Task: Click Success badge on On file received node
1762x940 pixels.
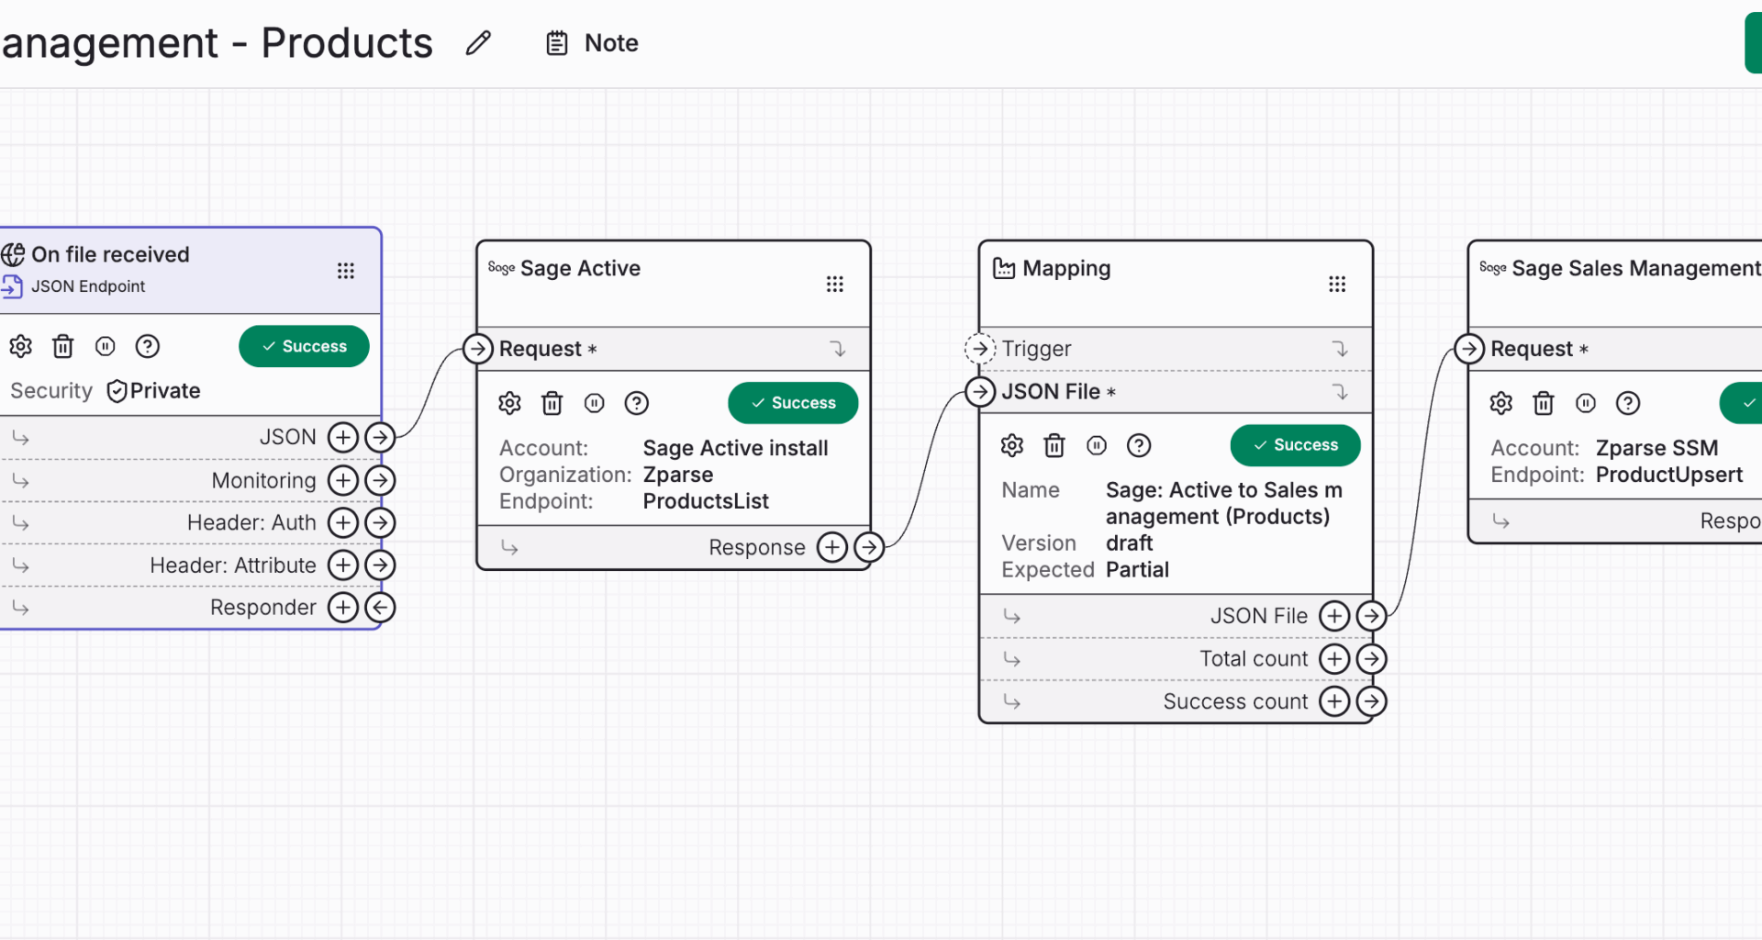Action: 304,346
